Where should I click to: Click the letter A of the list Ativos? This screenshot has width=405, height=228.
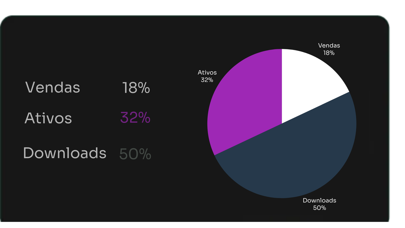click(x=30, y=118)
